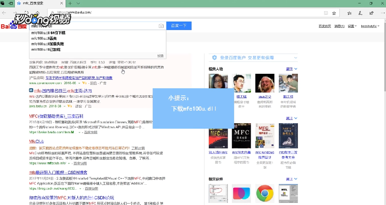The height and width of the screenshot is (205, 386).
Task: Open the WTL software thumbnail
Action: (x=288, y=193)
